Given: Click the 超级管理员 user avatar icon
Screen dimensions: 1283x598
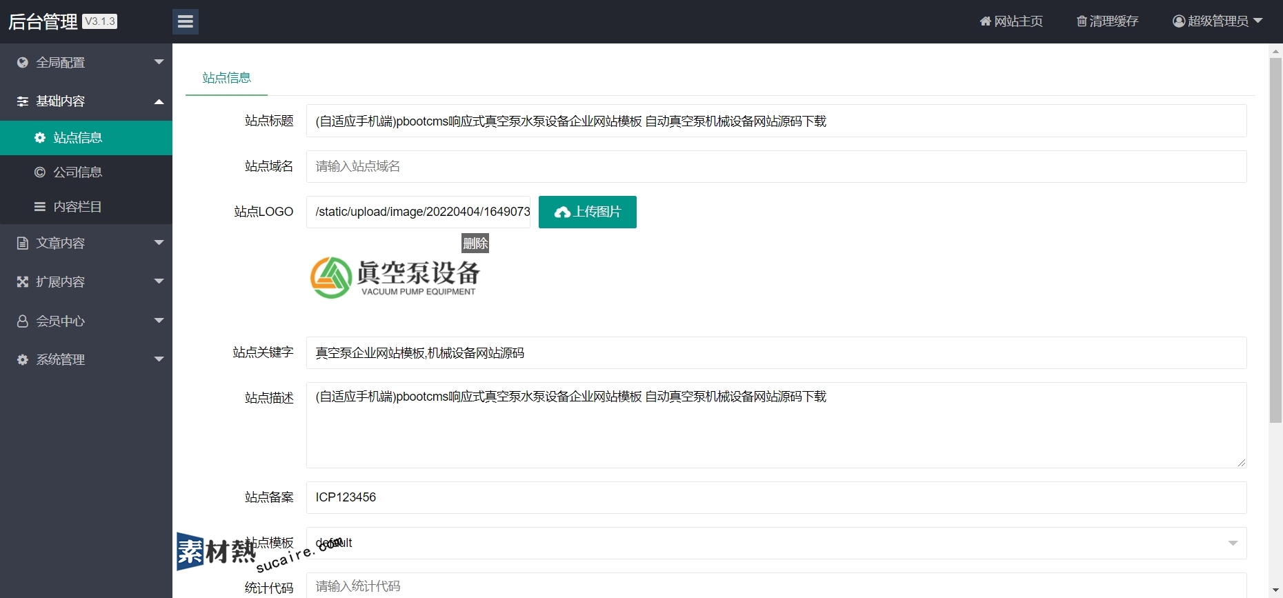Looking at the screenshot, I should (x=1179, y=21).
